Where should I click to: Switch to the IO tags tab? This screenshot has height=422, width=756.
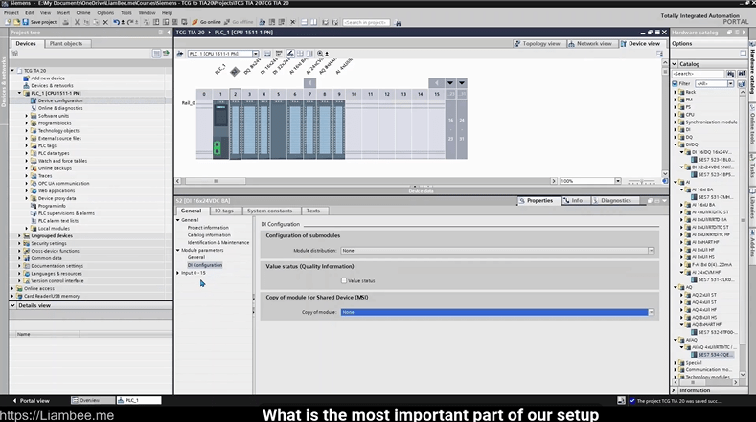click(x=223, y=211)
